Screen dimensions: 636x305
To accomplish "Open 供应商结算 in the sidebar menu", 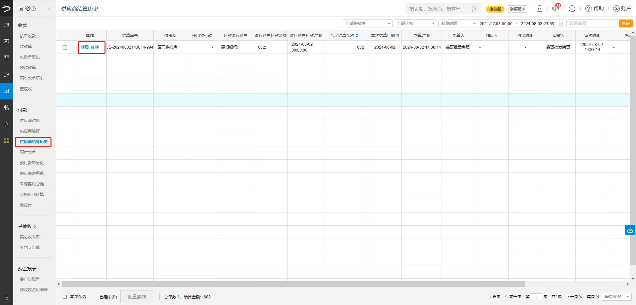I will pyautogui.click(x=30, y=131).
